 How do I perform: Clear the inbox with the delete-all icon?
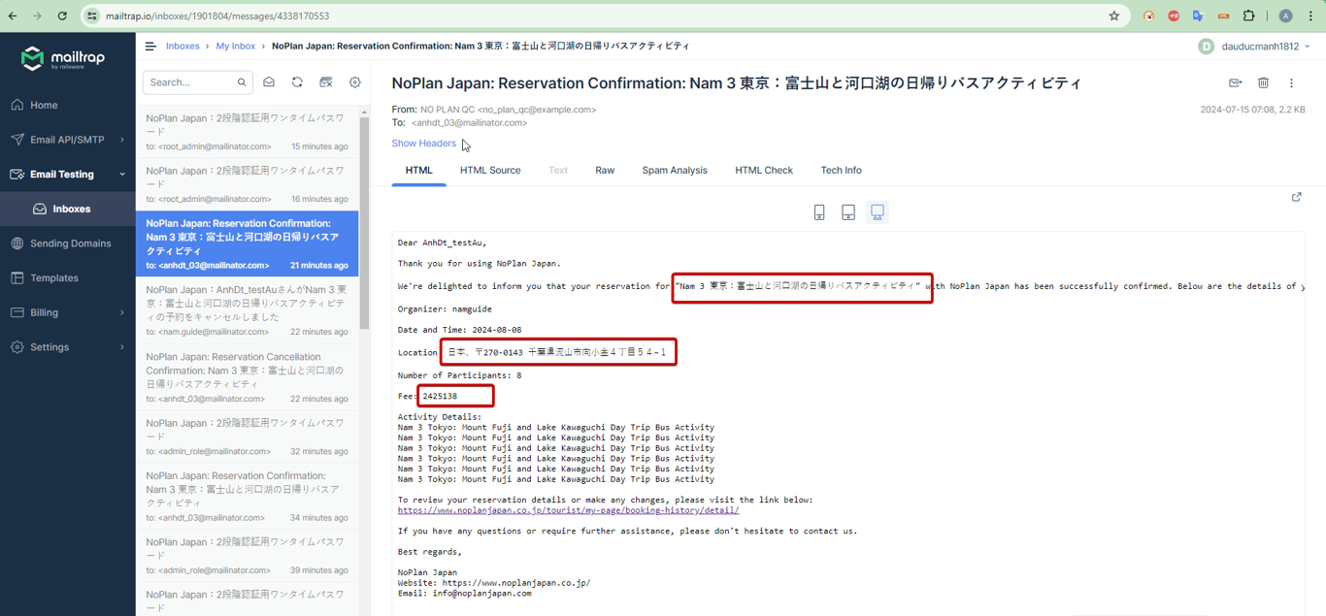[x=326, y=82]
